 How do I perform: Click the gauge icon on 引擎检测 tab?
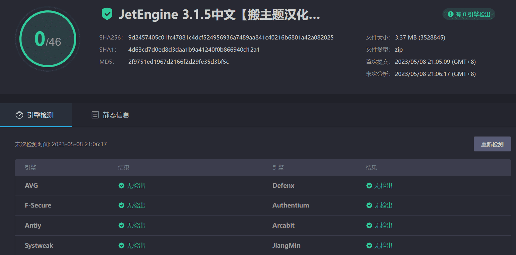tap(19, 115)
